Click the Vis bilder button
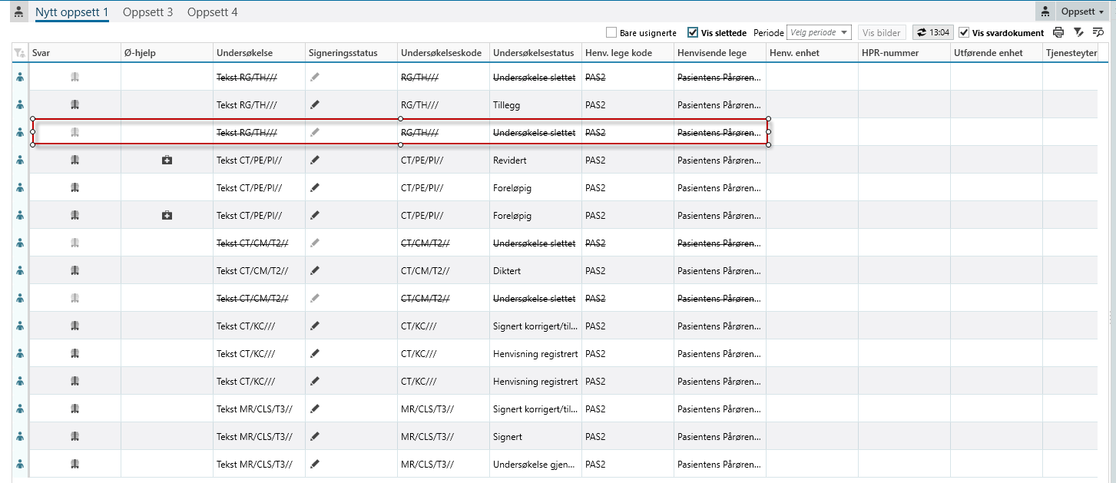This screenshot has width=1116, height=483. [x=882, y=32]
